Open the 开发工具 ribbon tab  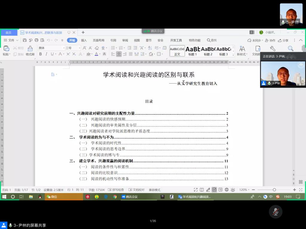coord(176,40)
